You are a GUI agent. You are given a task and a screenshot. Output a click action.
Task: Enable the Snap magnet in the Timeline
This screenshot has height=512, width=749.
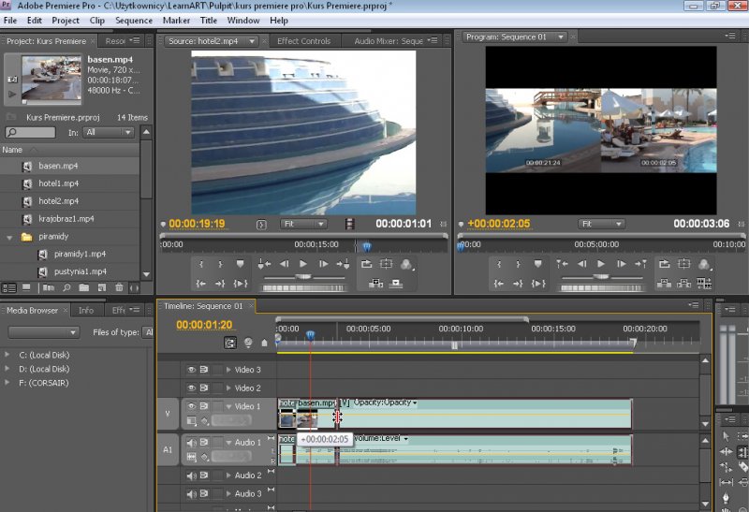[x=231, y=343]
